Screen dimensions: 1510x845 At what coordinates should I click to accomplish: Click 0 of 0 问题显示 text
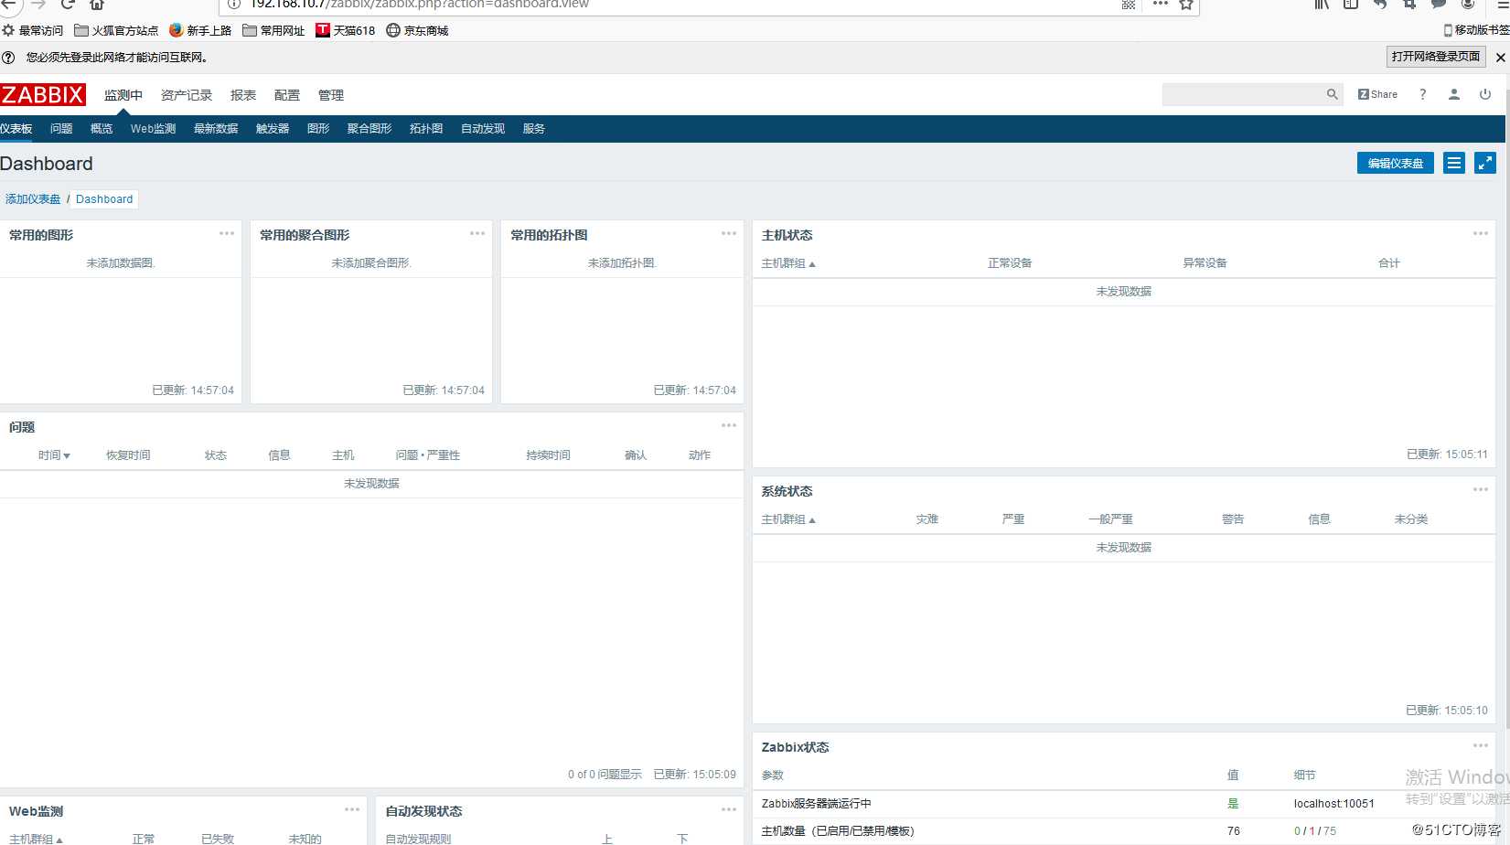(x=605, y=775)
